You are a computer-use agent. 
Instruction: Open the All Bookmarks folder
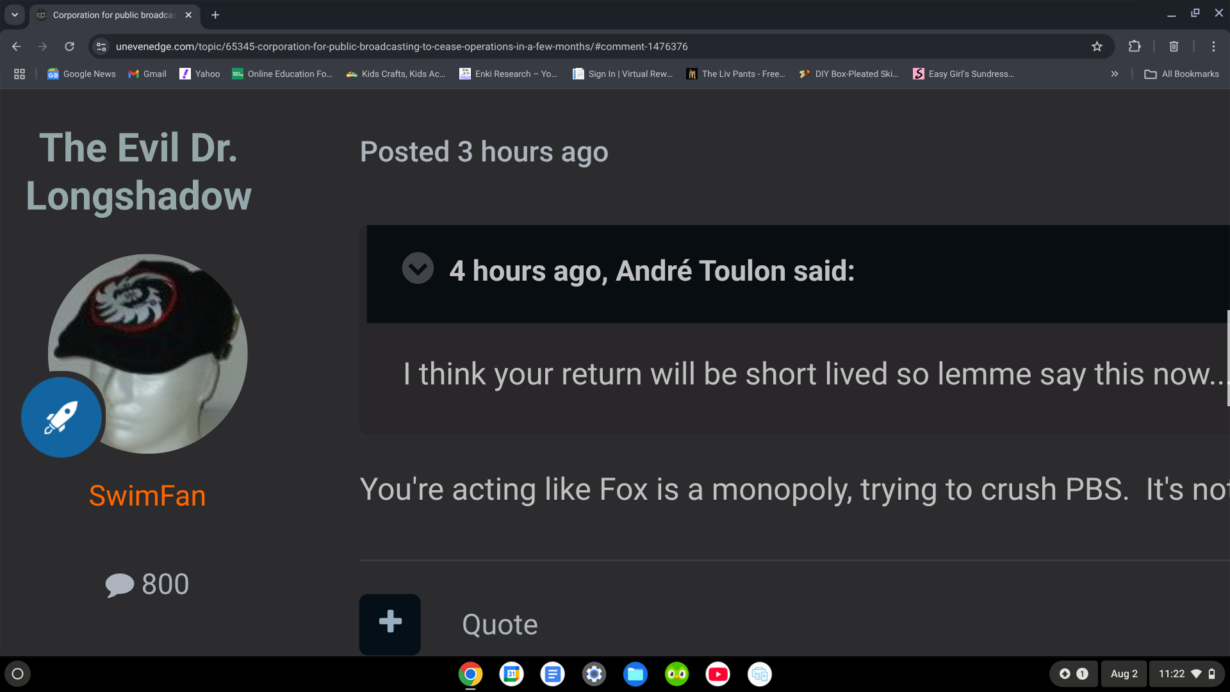click(x=1182, y=74)
